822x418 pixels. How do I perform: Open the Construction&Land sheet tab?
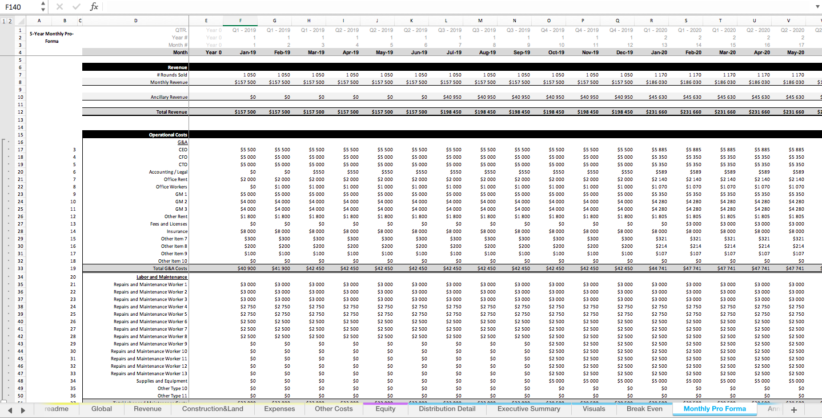[x=212, y=409]
